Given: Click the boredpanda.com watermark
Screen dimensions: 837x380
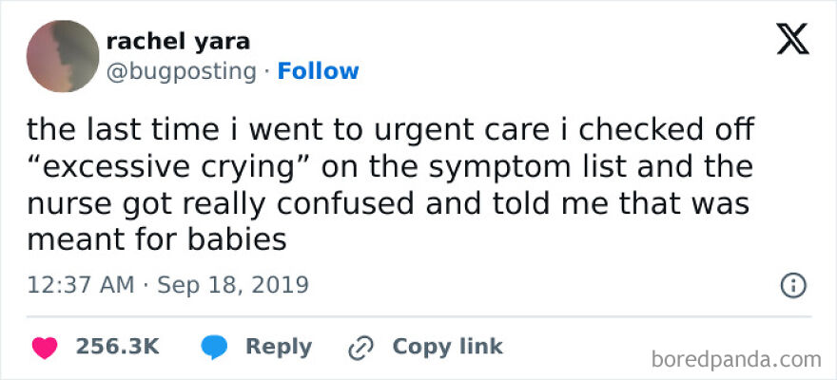Looking at the screenshot, I should coord(737,359).
